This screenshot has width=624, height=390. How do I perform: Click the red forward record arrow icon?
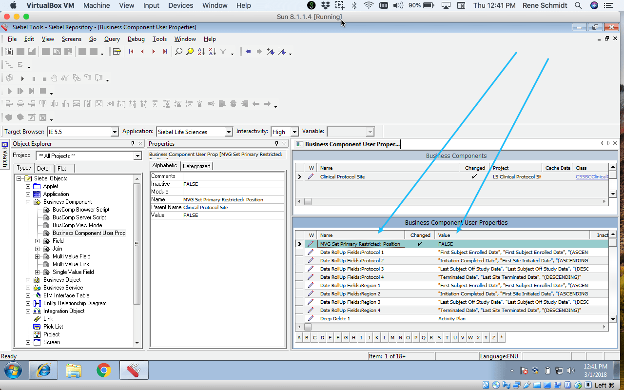coord(154,51)
